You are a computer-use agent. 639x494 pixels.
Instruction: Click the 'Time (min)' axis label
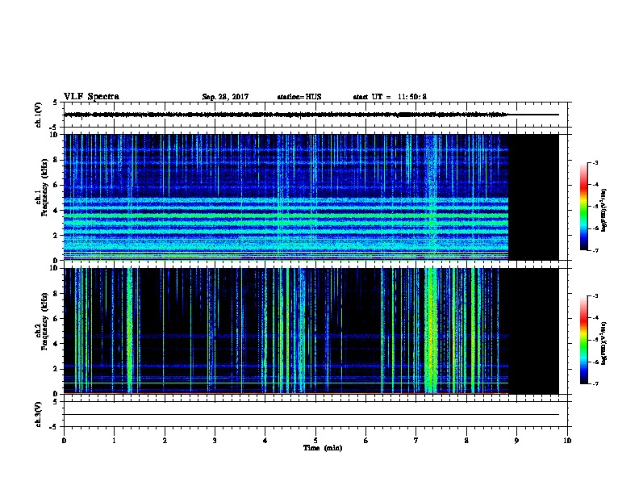(323, 448)
